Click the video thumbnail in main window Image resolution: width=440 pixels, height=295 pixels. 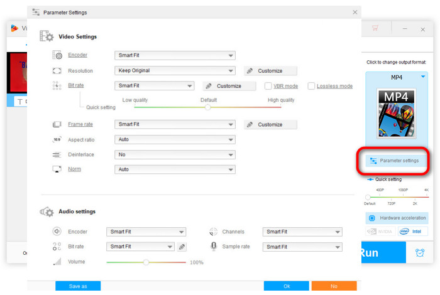[17, 73]
